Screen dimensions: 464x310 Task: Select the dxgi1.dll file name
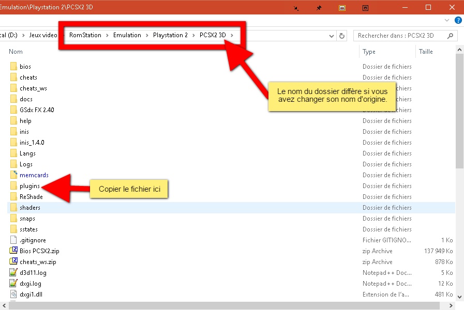pyautogui.click(x=31, y=295)
